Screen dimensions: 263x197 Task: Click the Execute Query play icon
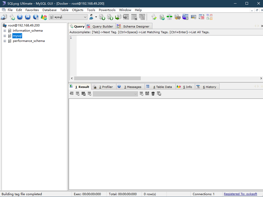[x=20, y=17]
